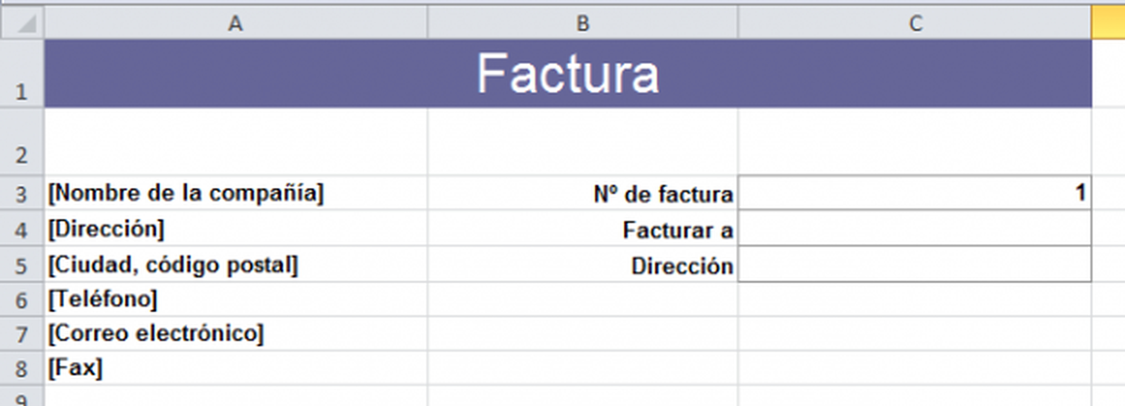Screen dimensions: 1125x406
Task: Select column A header
Action: pyautogui.click(x=235, y=23)
